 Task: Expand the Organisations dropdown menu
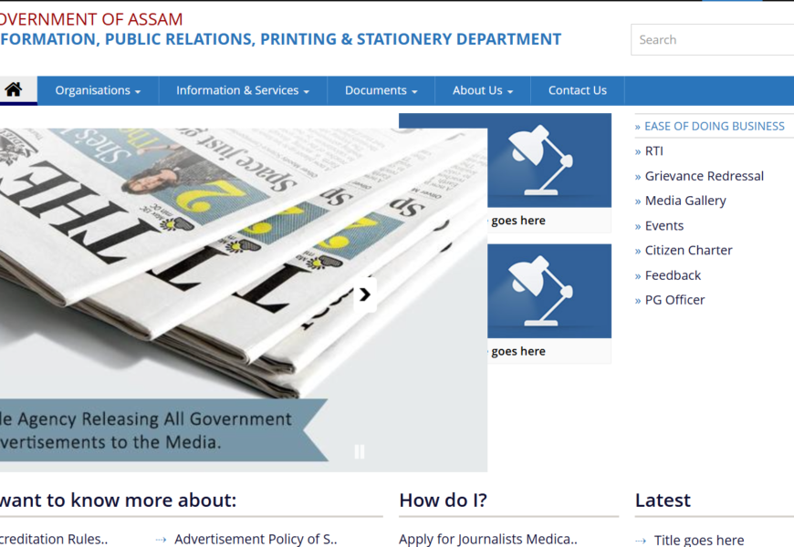coord(98,90)
